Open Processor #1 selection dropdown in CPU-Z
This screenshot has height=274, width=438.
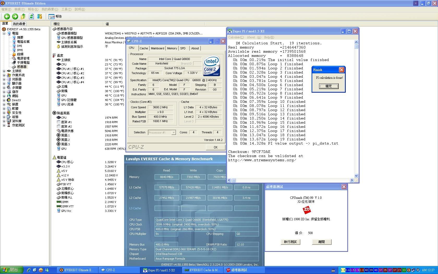pyautogui.click(x=173, y=133)
